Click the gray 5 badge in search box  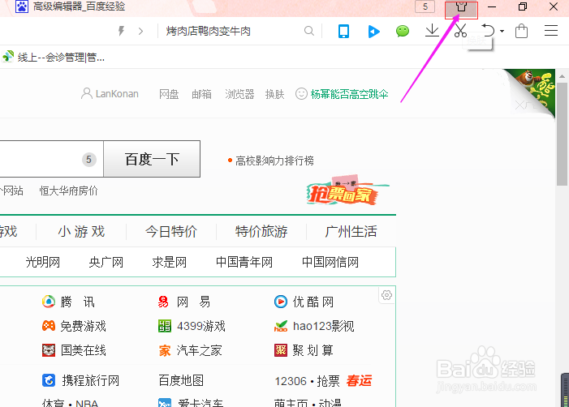[x=89, y=160]
